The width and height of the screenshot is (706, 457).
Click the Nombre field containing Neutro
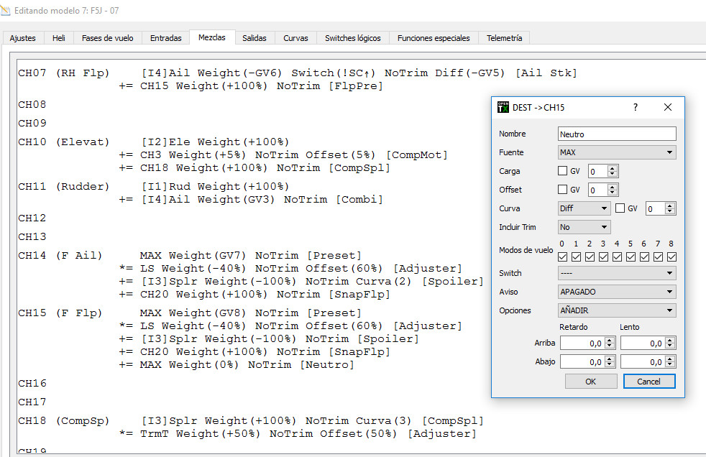coord(617,134)
